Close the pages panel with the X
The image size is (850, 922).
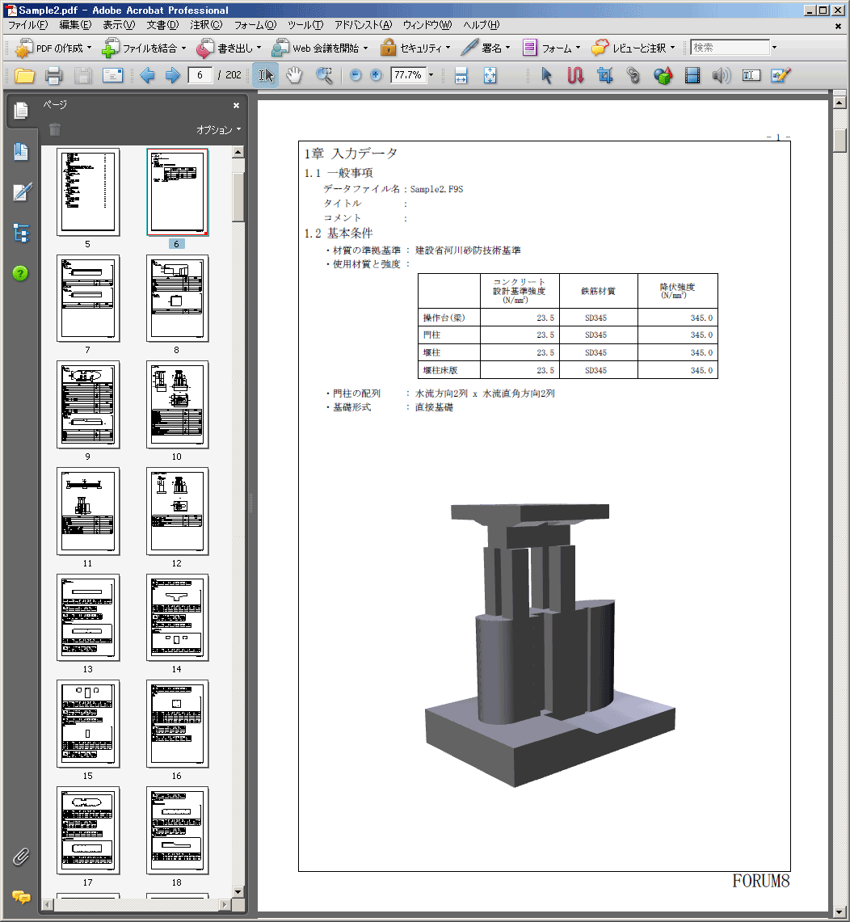[x=237, y=105]
